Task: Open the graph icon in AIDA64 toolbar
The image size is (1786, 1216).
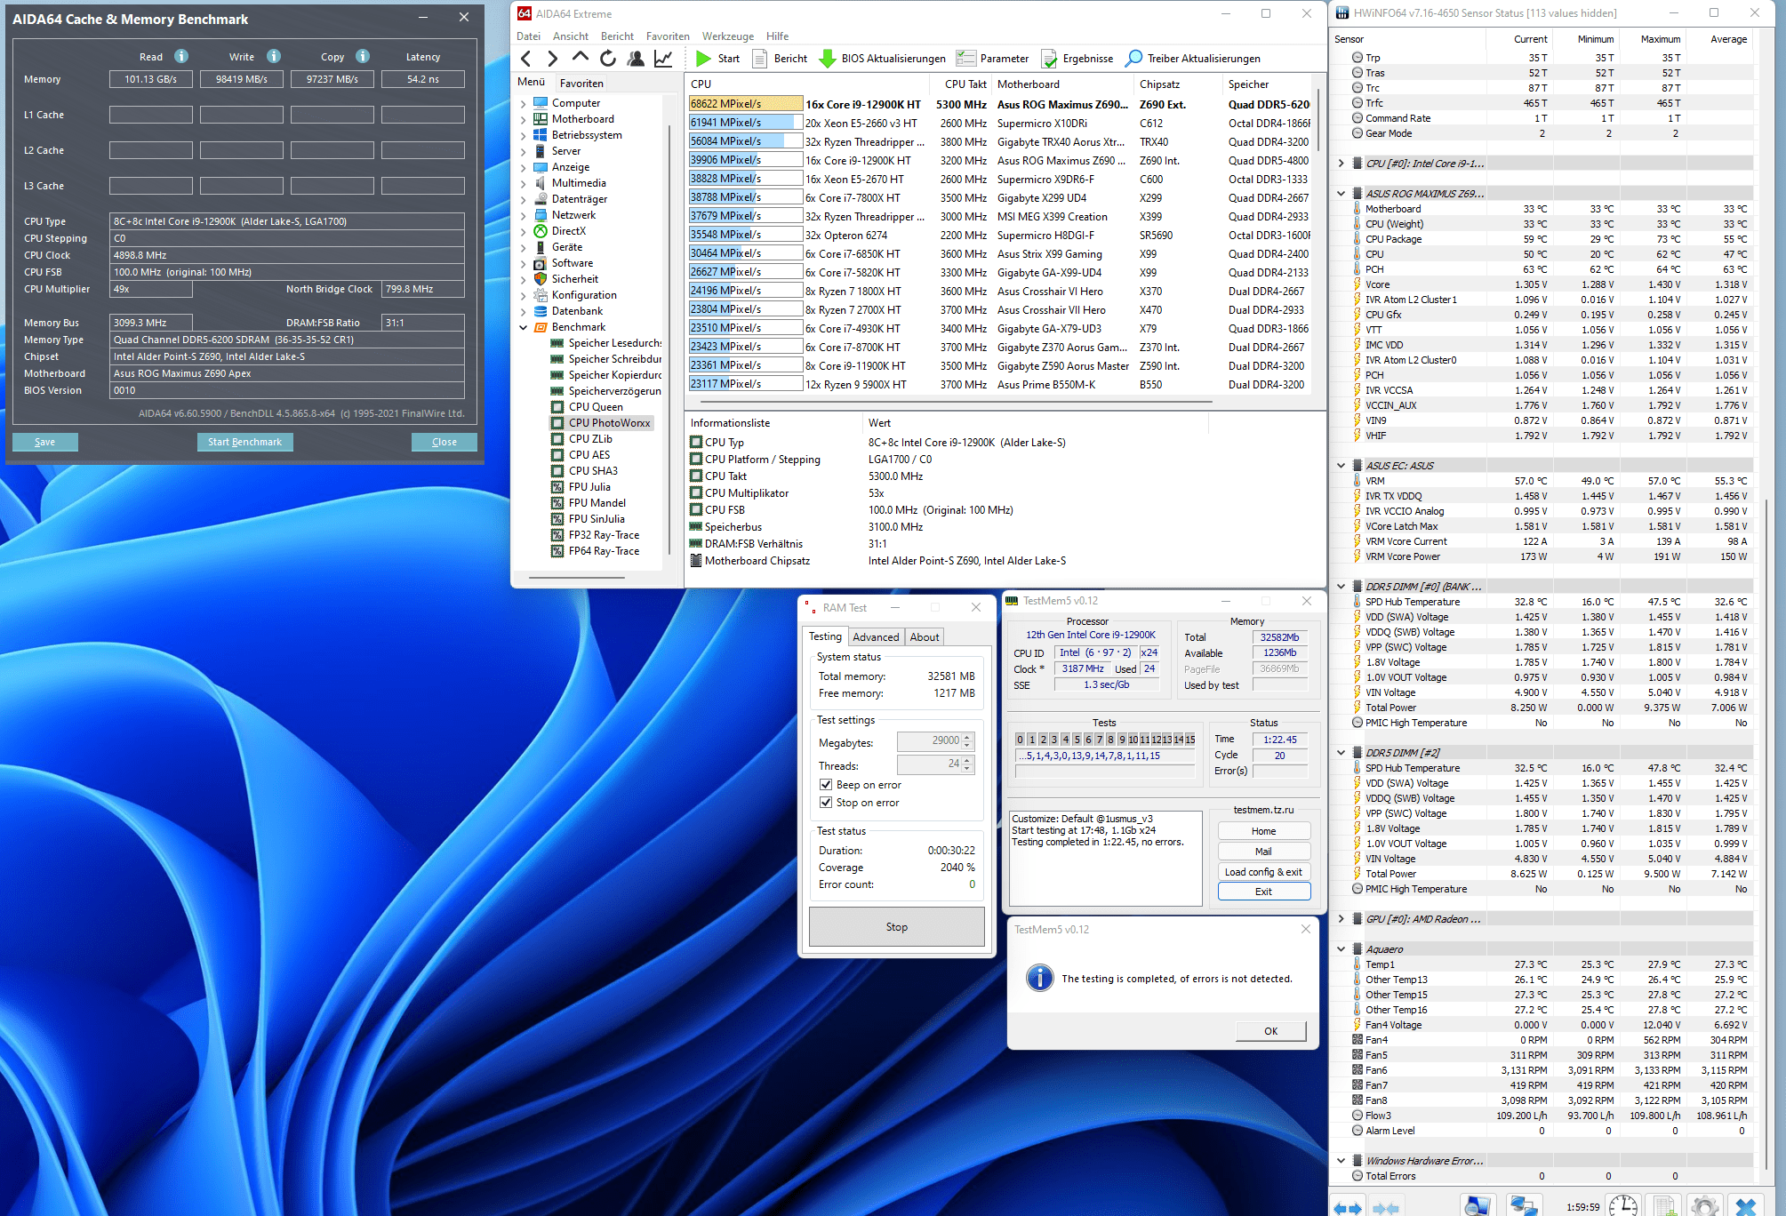Action: click(x=663, y=59)
